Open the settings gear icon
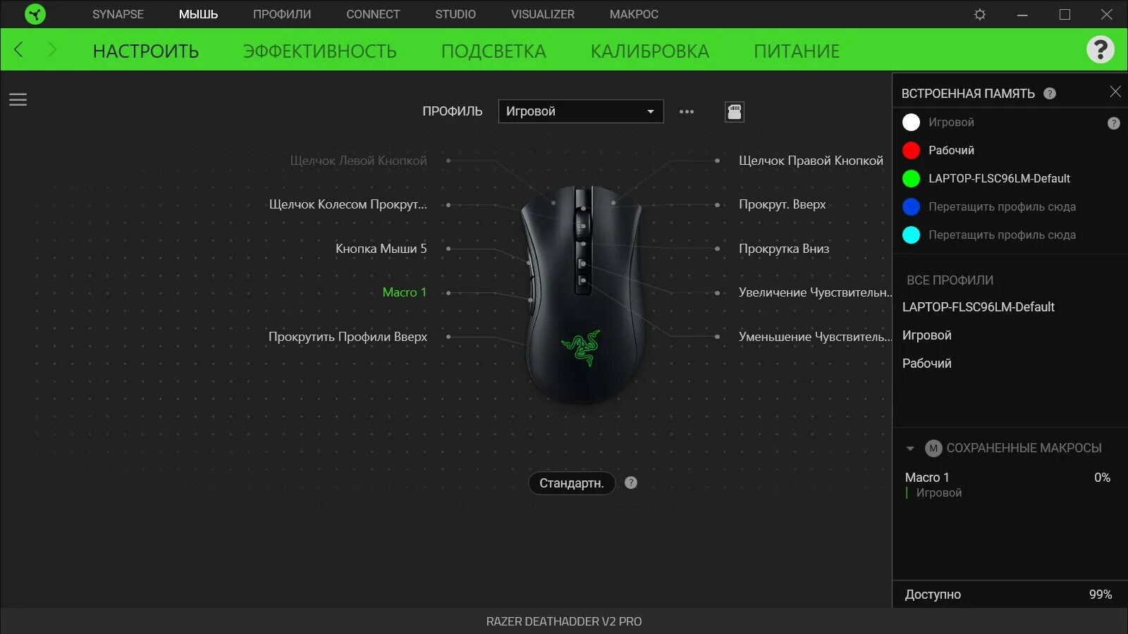The image size is (1128, 634). point(980,14)
